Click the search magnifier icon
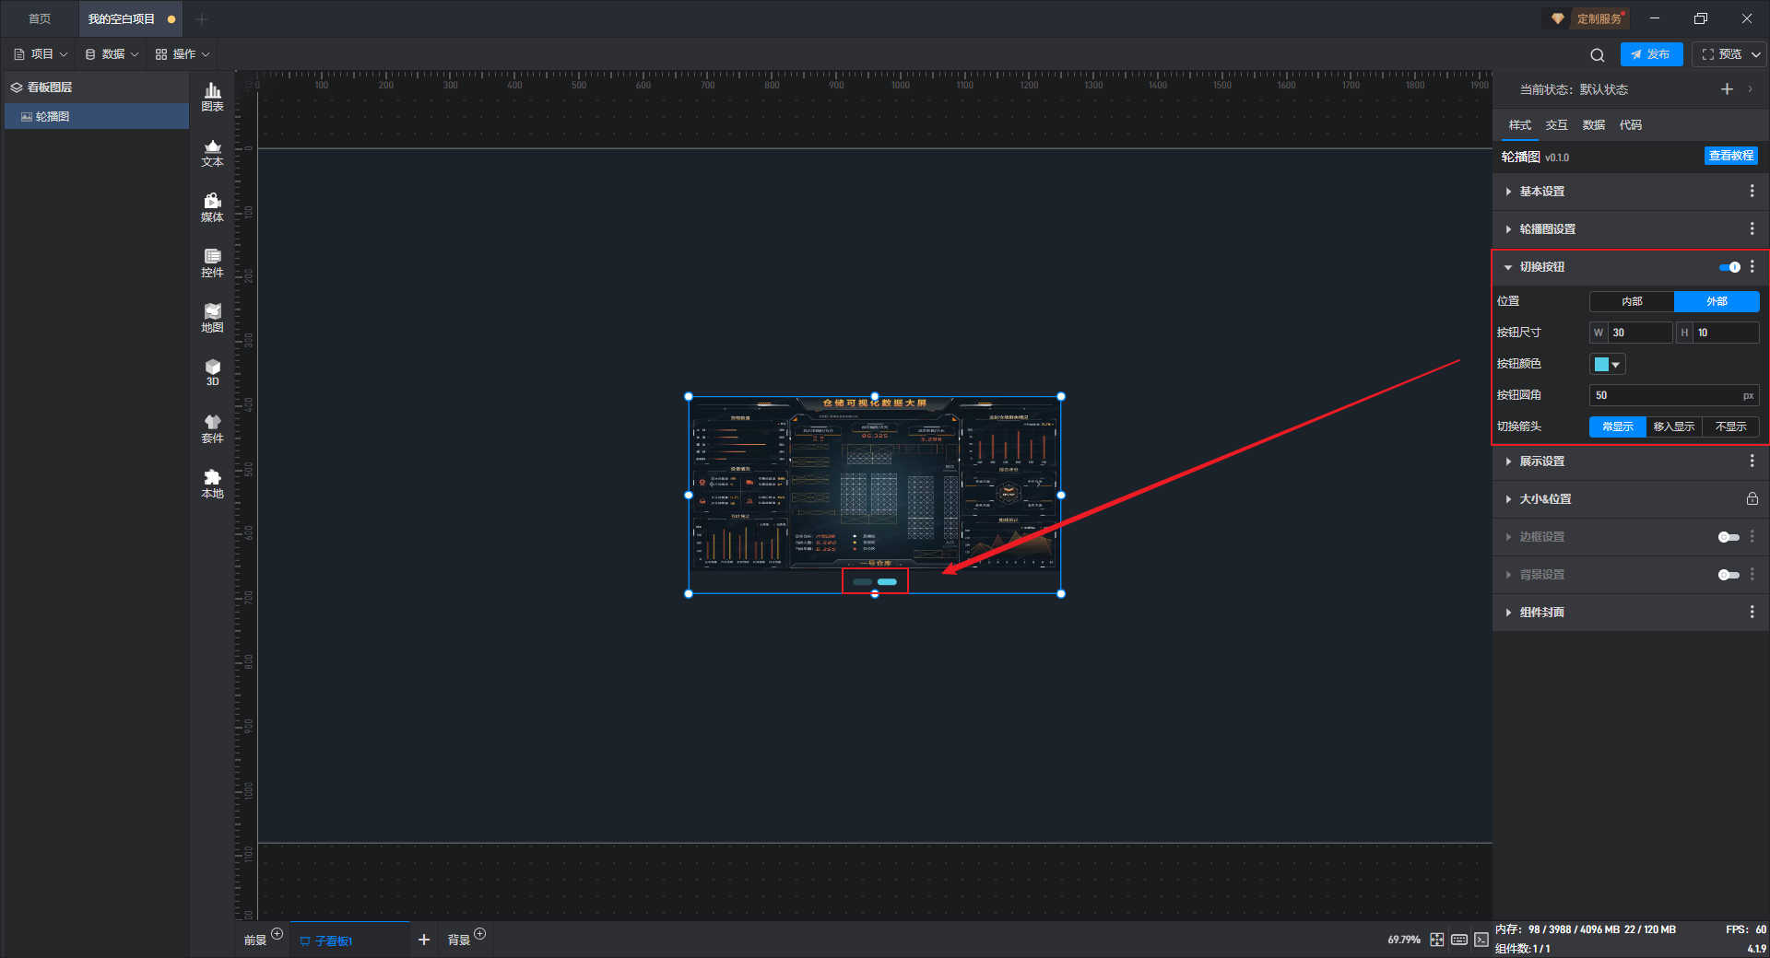 [1598, 55]
